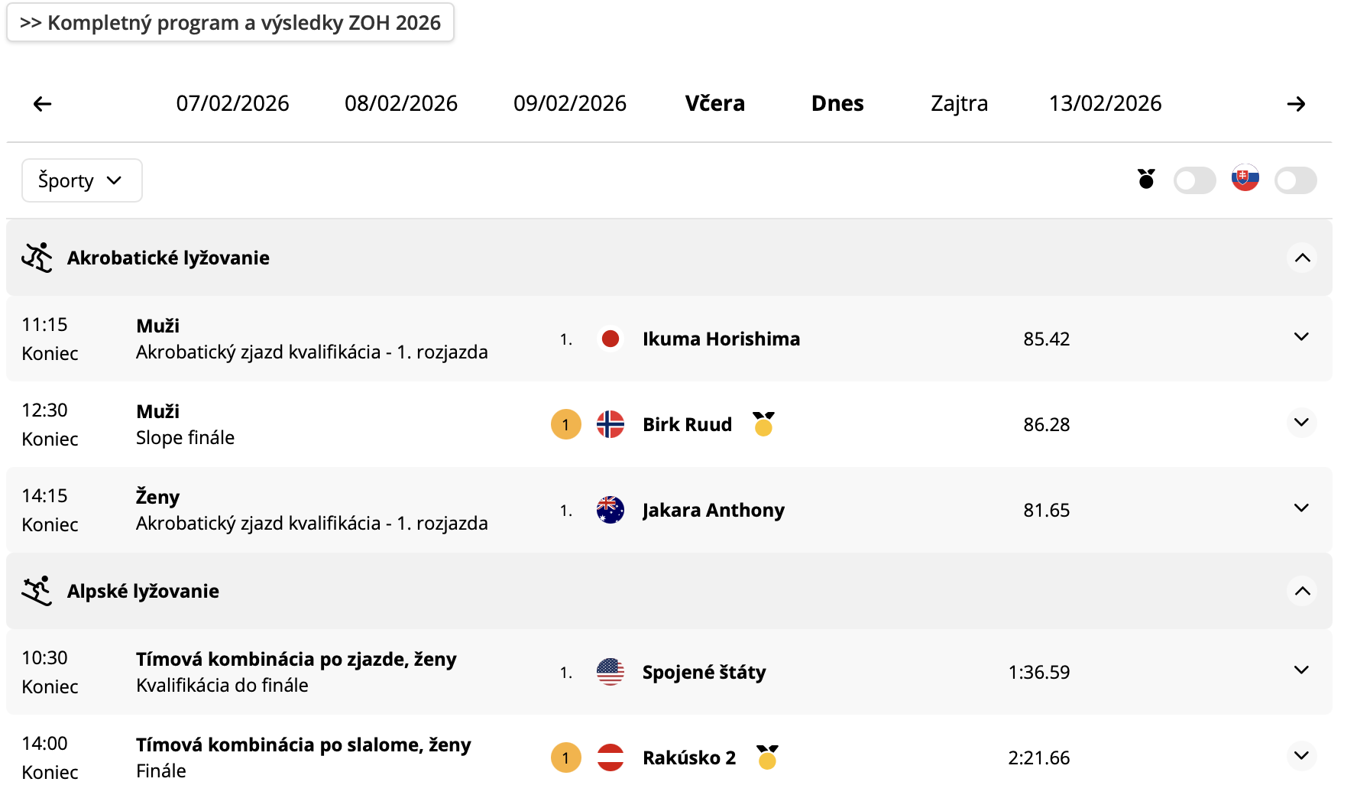Click the right arrow to see later dates

pyautogui.click(x=1296, y=104)
